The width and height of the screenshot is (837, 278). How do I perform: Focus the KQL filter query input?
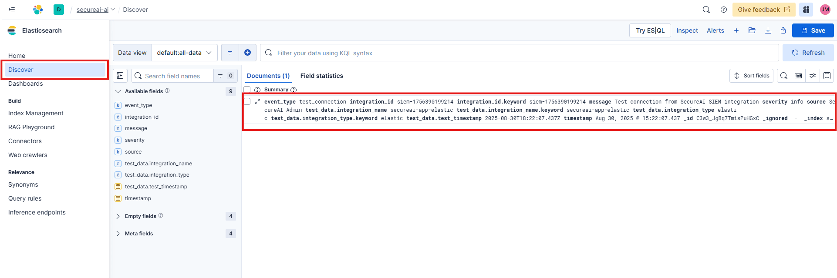click(520, 53)
